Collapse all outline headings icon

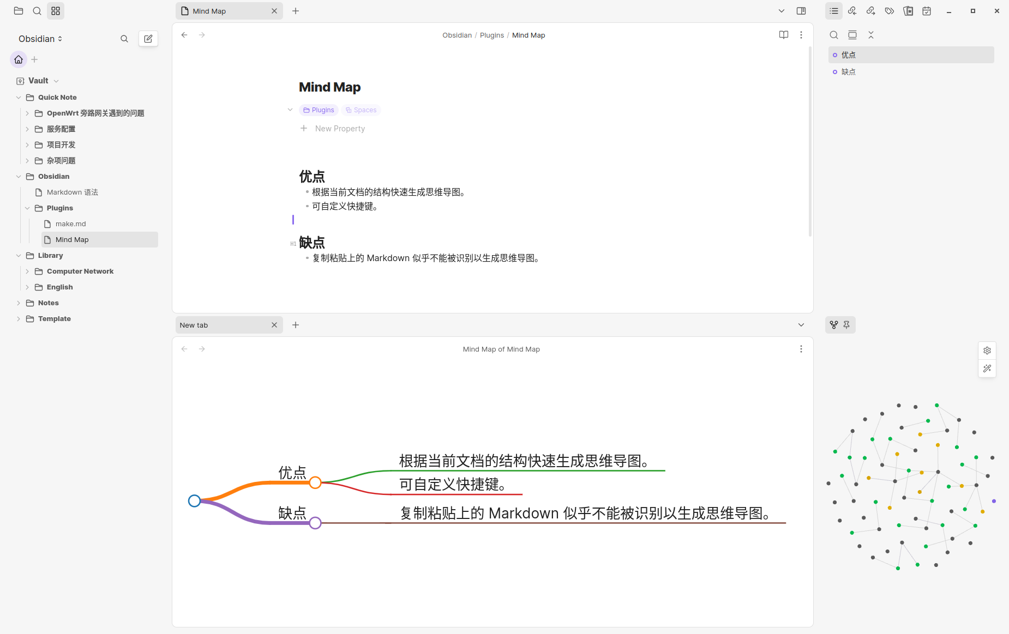tap(870, 35)
